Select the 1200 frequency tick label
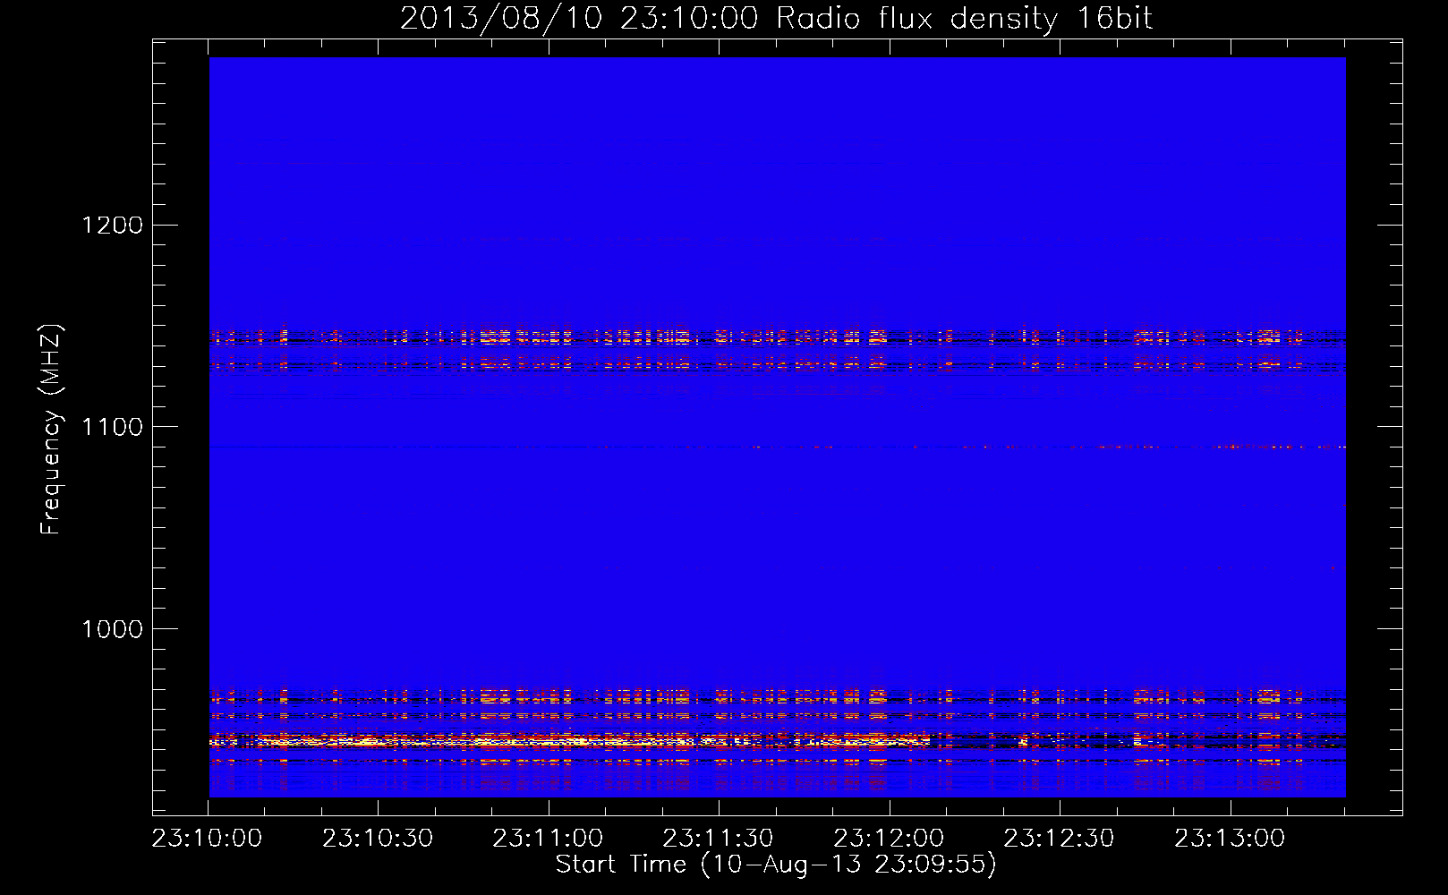 (x=112, y=225)
